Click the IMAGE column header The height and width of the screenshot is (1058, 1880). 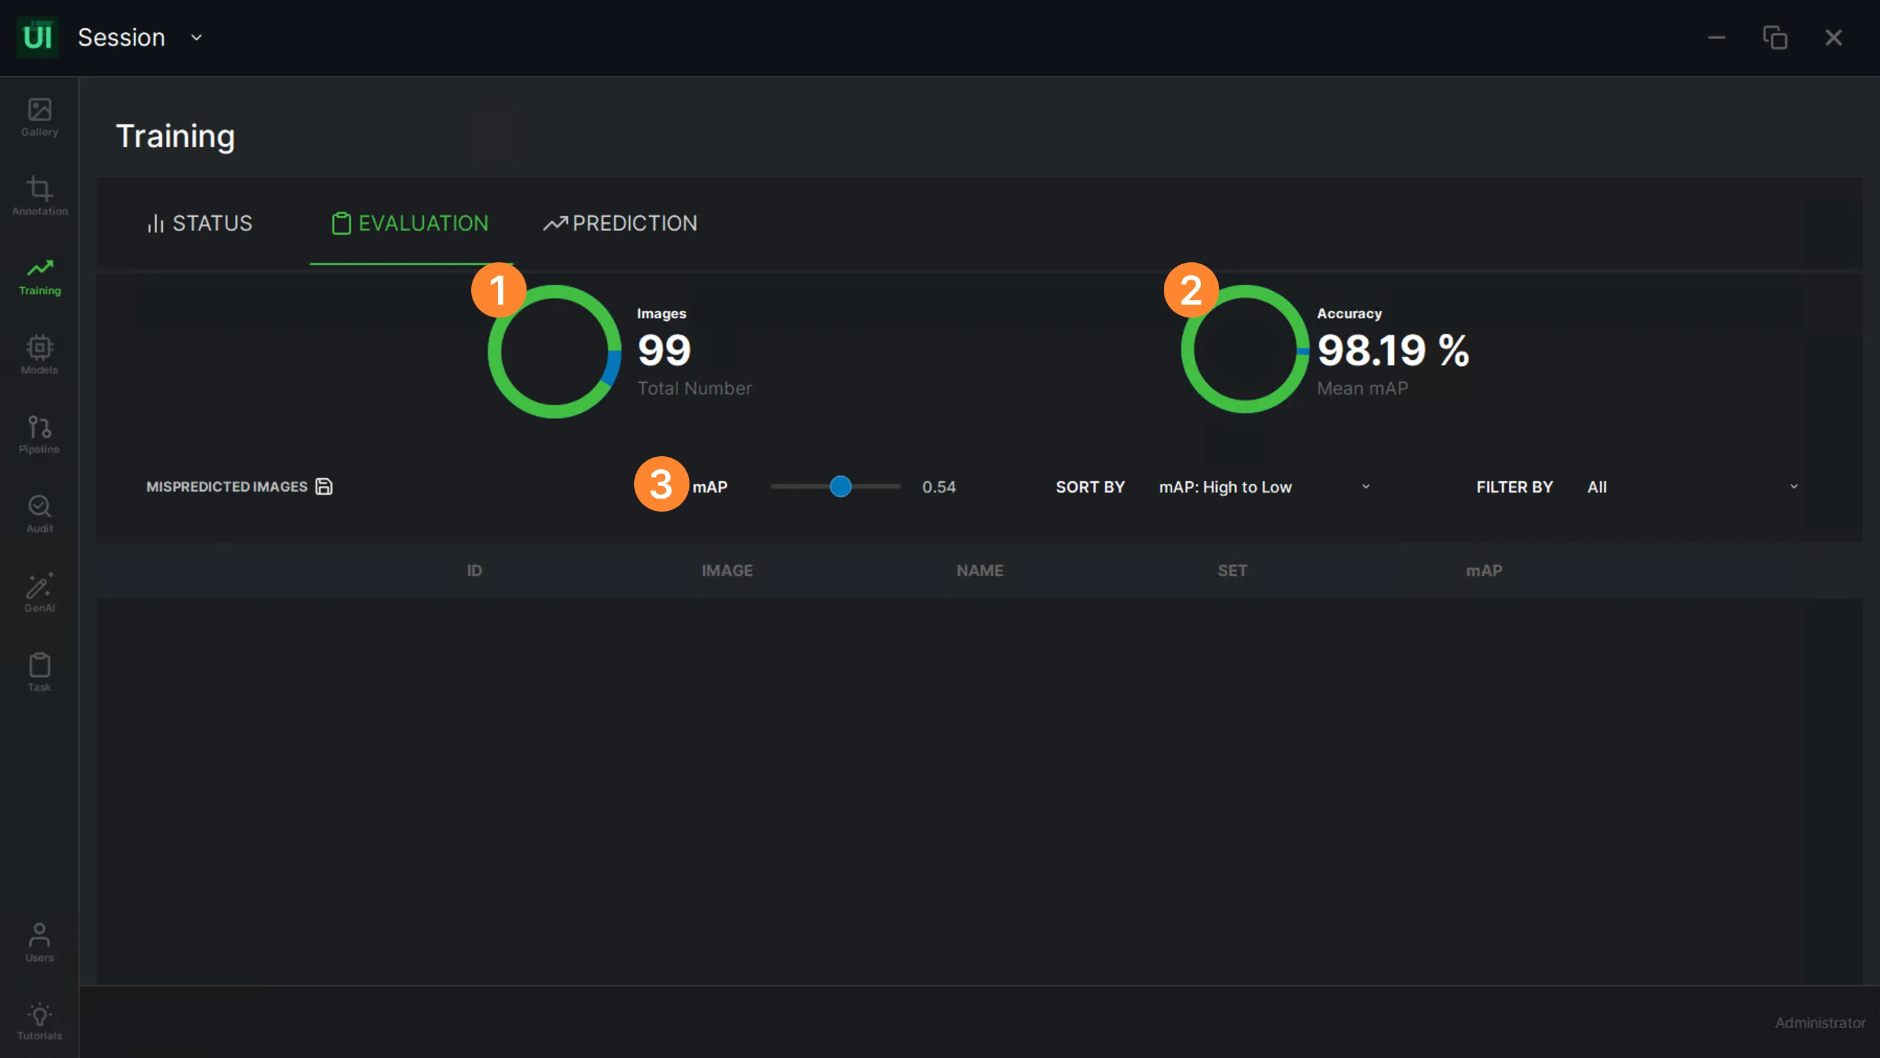pyautogui.click(x=727, y=571)
